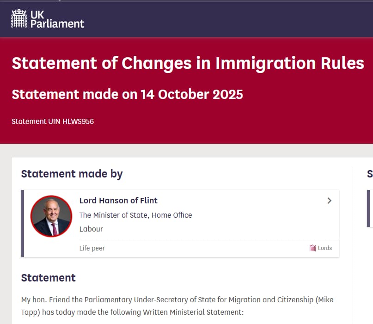Click the Statement of Changes in Immigration Rules title
The height and width of the screenshot is (324, 373).
pyautogui.click(x=188, y=63)
